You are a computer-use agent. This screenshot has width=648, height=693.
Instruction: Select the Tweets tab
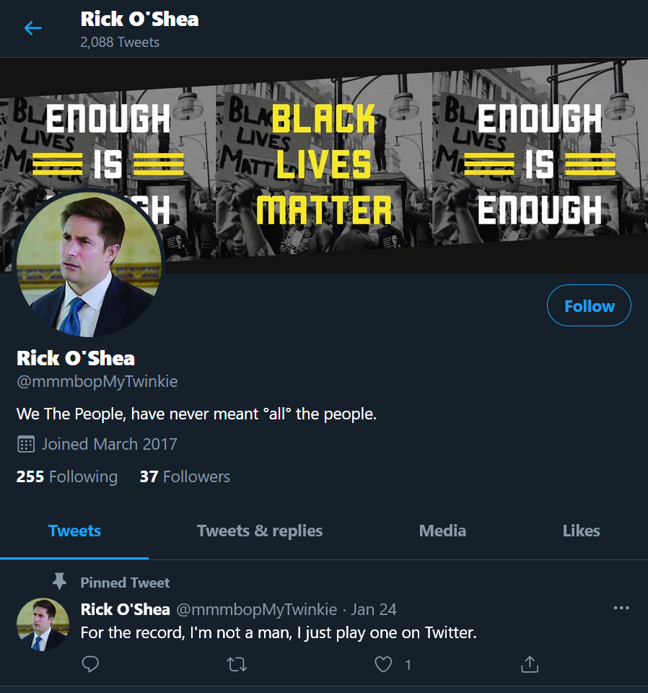(74, 531)
